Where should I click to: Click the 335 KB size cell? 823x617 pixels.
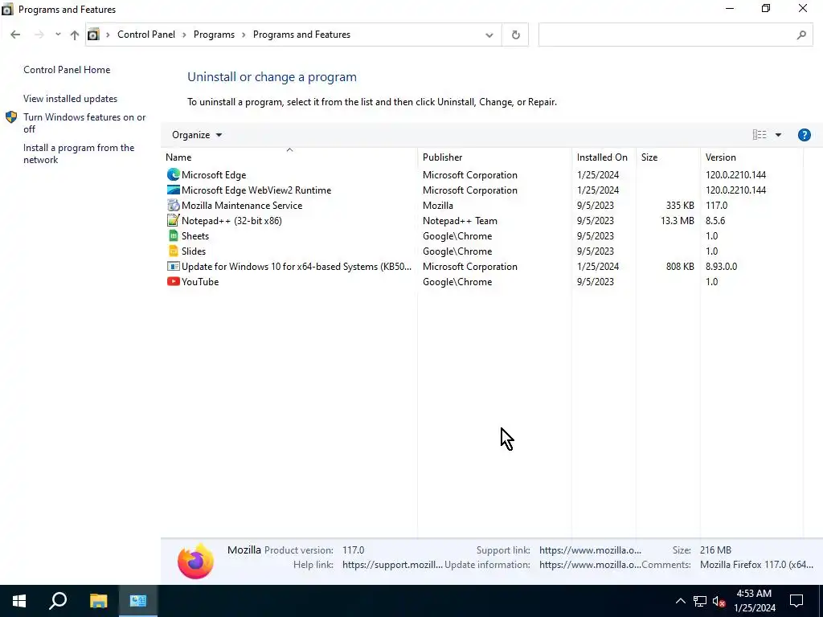click(x=680, y=205)
